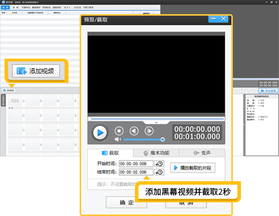The width and height of the screenshot is (279, 216).
Task: Select the first clip placeholder thumbnail
Action: pyautogui.click(x=15, y=101)
